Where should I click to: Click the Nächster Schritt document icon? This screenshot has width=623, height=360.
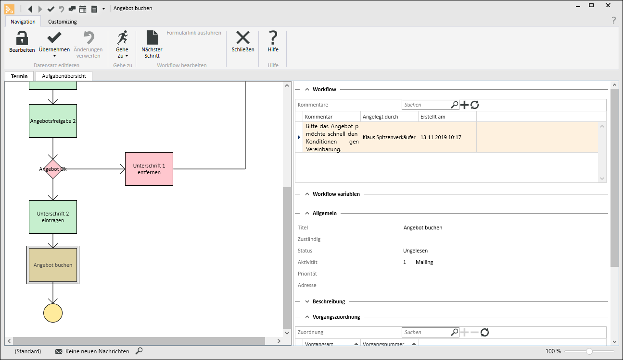tap(152, 38)
